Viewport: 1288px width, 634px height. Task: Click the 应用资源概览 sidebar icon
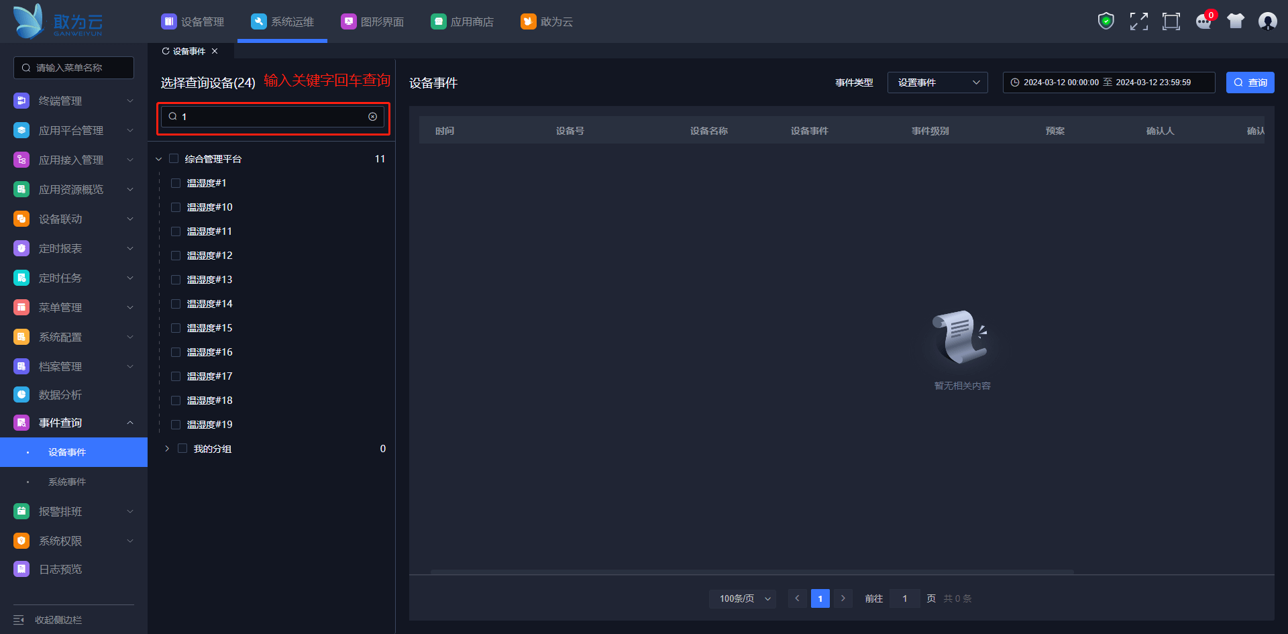21,189
